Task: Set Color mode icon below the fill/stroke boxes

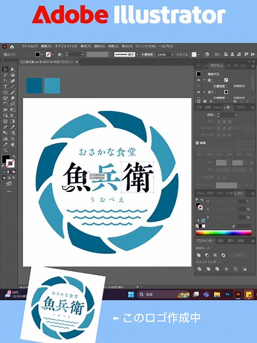Action: coord(4,171)
